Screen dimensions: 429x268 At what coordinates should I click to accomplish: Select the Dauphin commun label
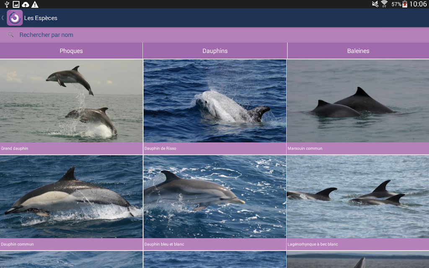pos(17,244)
